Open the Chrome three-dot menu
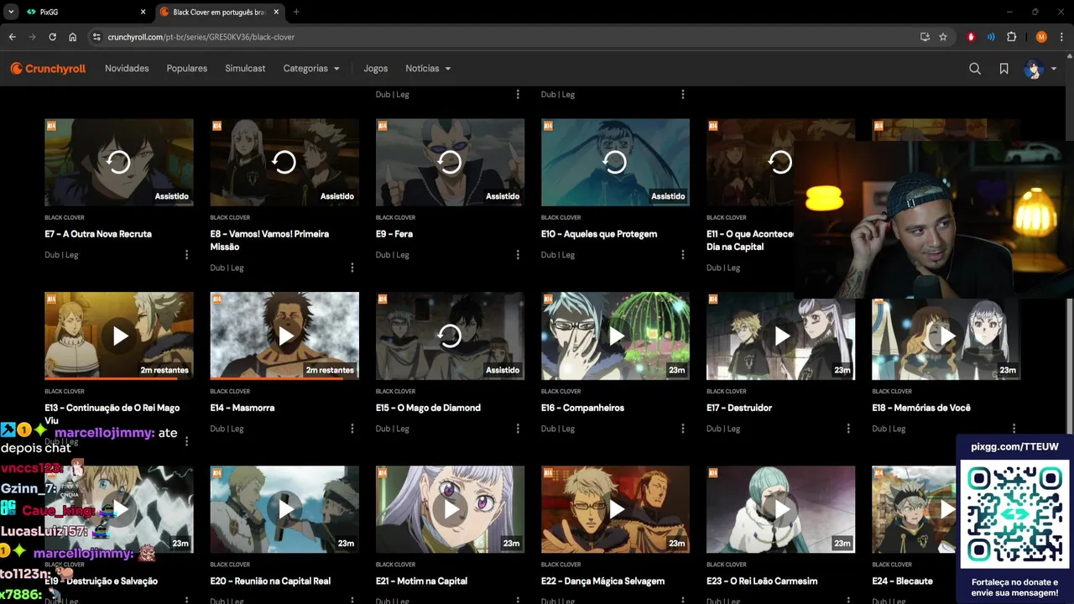This screenshot has width=1074, height=604. 1061,37
